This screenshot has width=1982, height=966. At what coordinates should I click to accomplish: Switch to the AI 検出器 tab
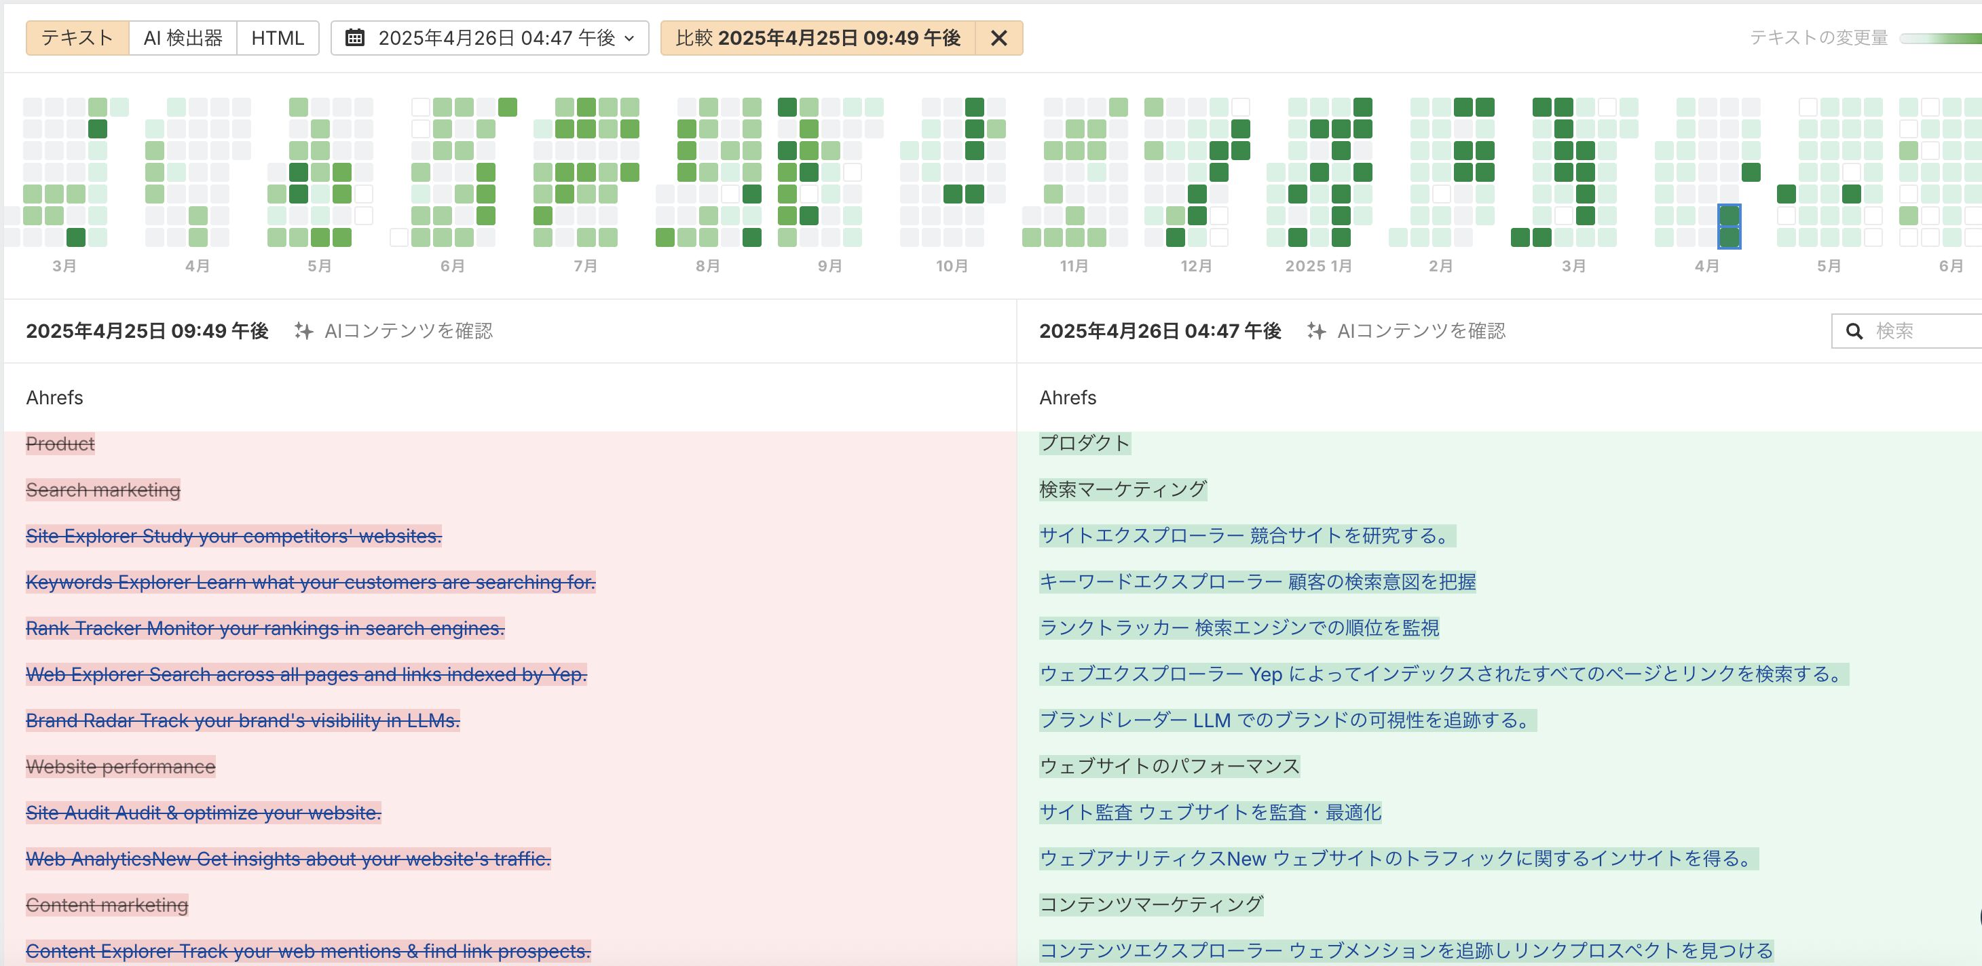(x=183, y=38)
